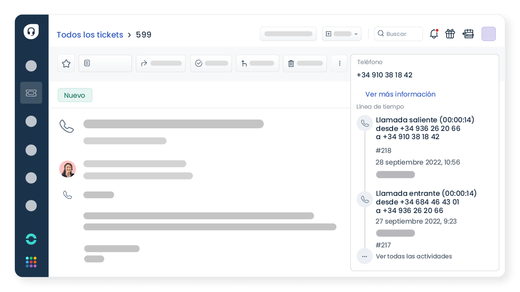This screenshot has height=292, width=520.
Task: Expand the new plus dropdown
Action: (342, 34)
